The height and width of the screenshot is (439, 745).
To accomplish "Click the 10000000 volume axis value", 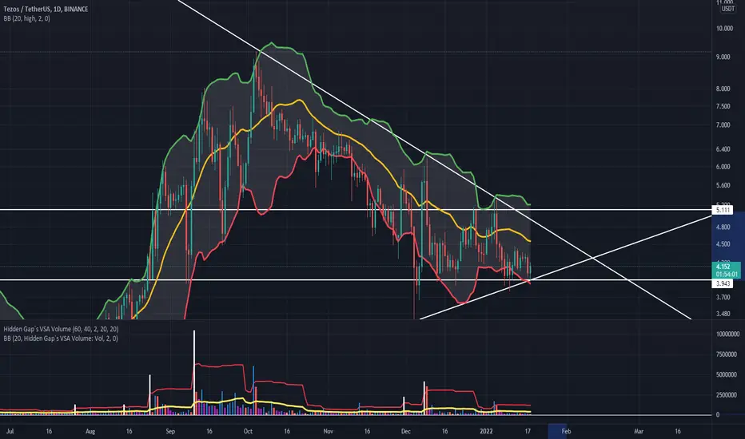I will tap(727, 334).
